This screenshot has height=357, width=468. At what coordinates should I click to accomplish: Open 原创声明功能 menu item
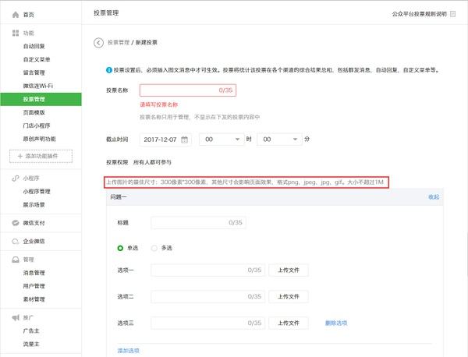(x=40, y=139)
